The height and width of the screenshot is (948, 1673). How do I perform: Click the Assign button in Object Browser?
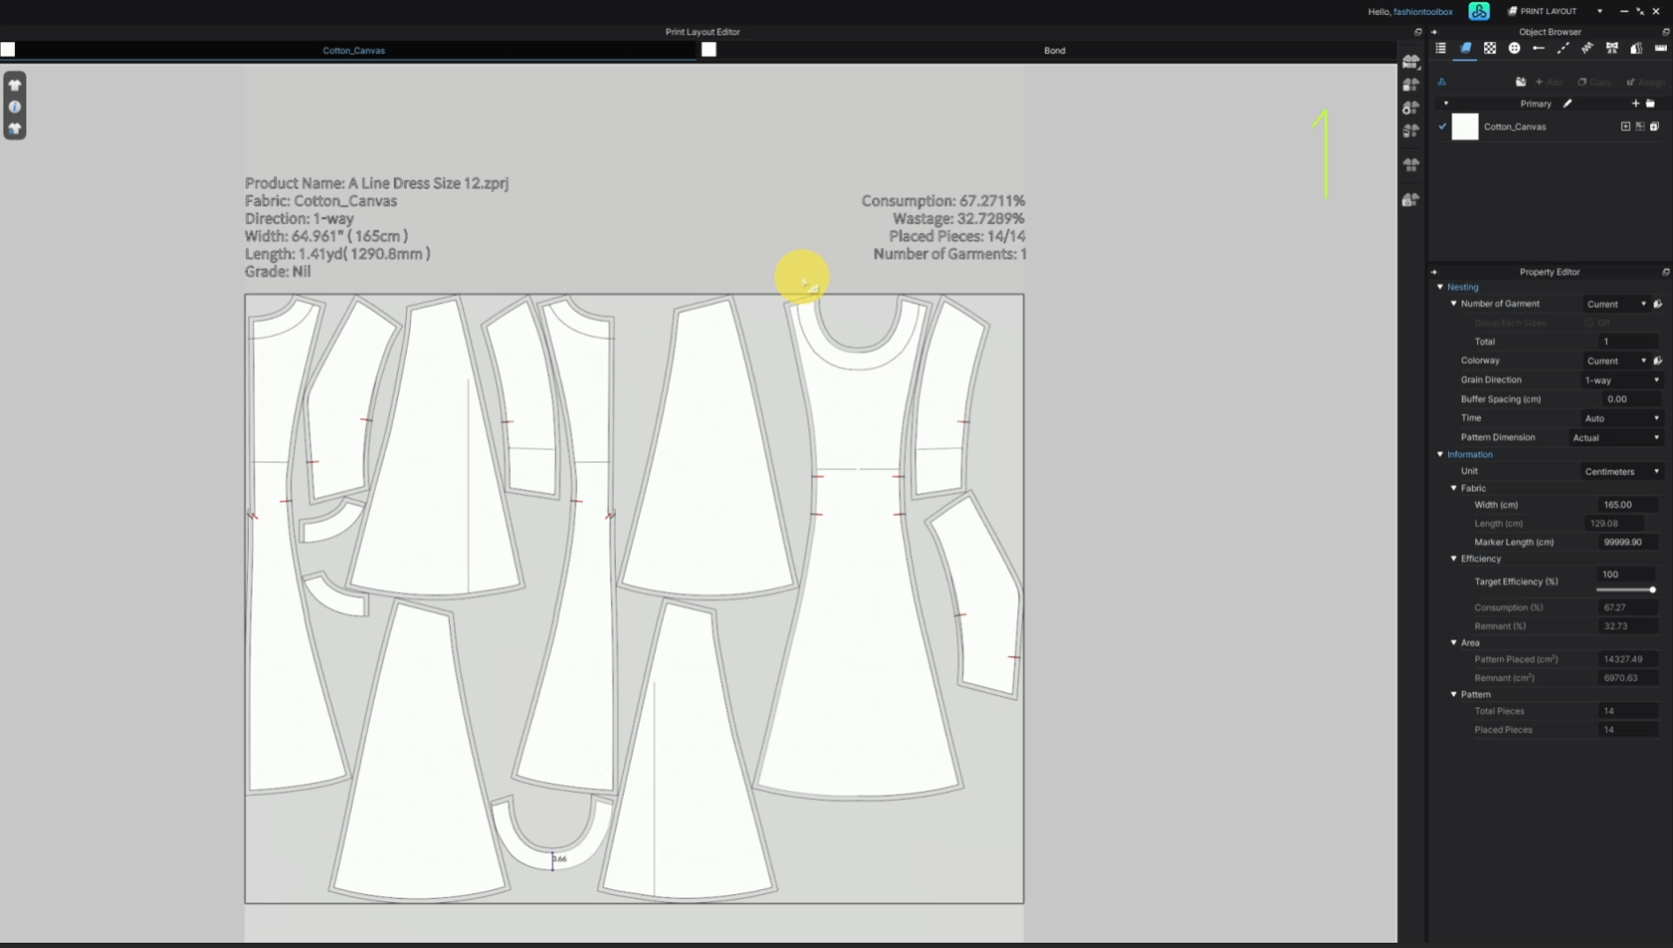(x=1646, y=82)
